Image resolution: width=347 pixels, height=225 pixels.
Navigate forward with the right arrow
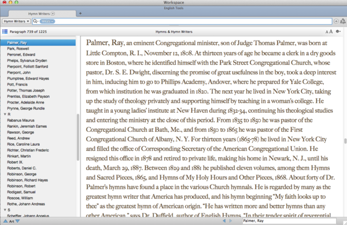point(231,220)
